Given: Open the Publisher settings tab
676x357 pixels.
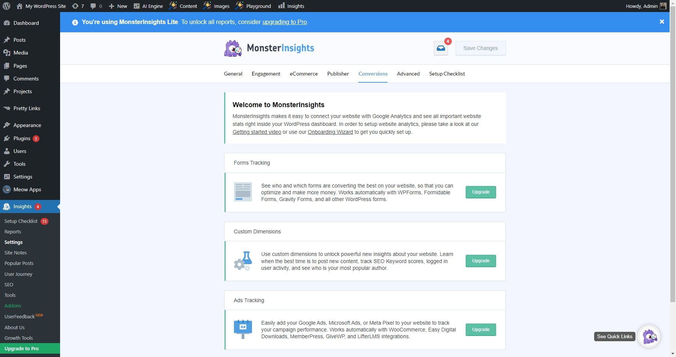Looking at the screenshot, I should click(338, 74).
